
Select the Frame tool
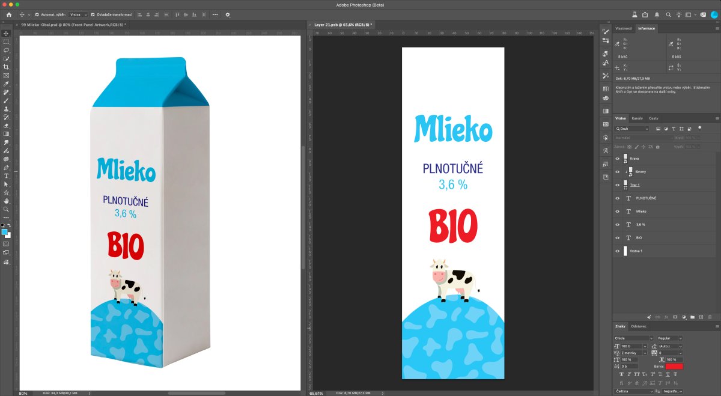click(x=6, y=76)
